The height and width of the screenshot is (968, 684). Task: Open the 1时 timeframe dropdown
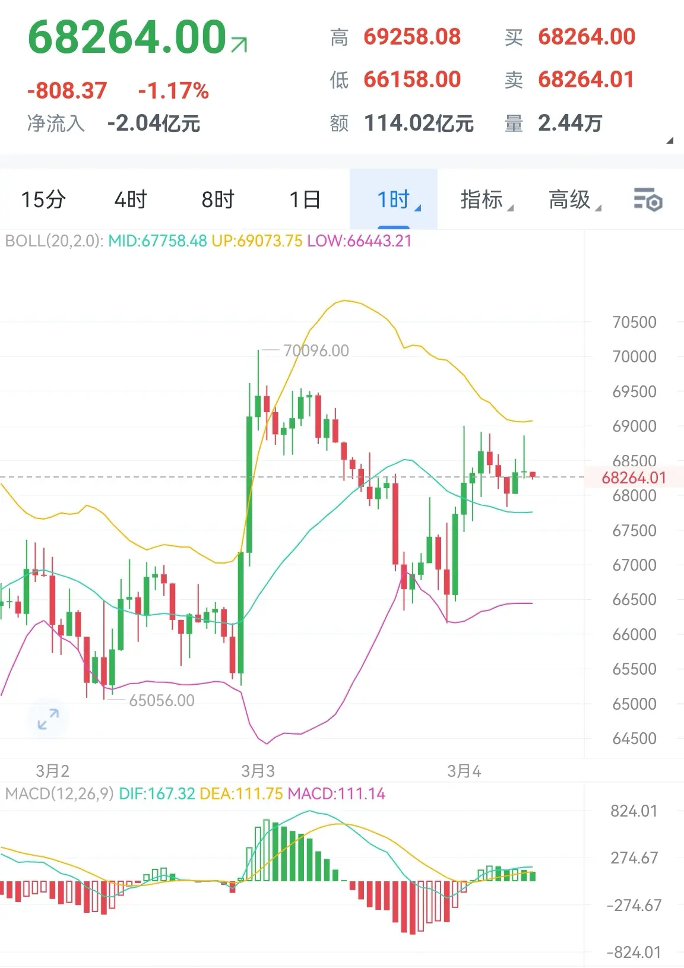pyautogui.click(x=394, y=200)
